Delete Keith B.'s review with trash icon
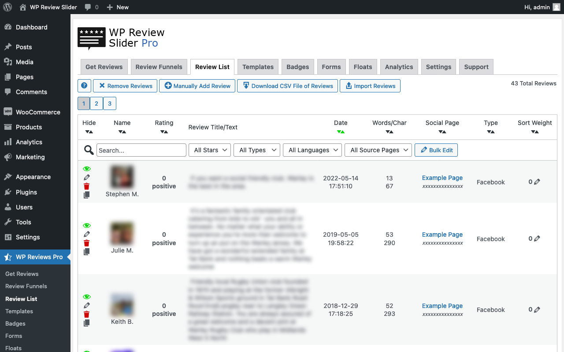 point(87,314)
